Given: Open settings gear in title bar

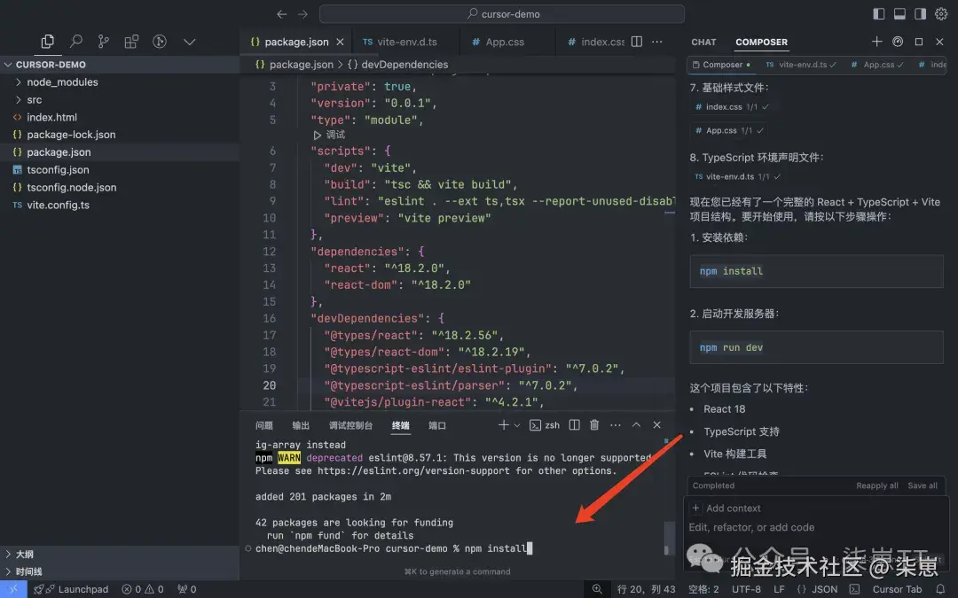Looking at the screenshot, I should tap(941, 13).
